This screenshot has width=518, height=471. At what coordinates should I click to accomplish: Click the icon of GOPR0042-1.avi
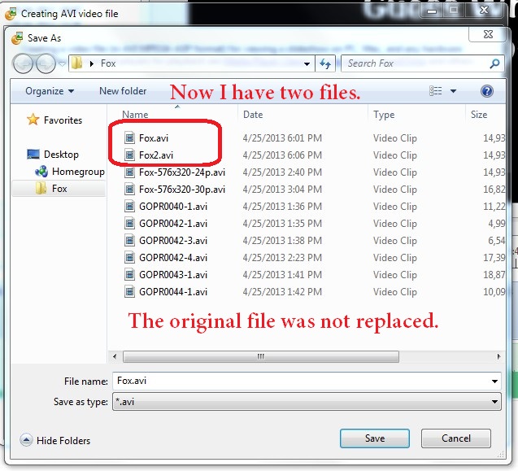[x=129, y=224]
